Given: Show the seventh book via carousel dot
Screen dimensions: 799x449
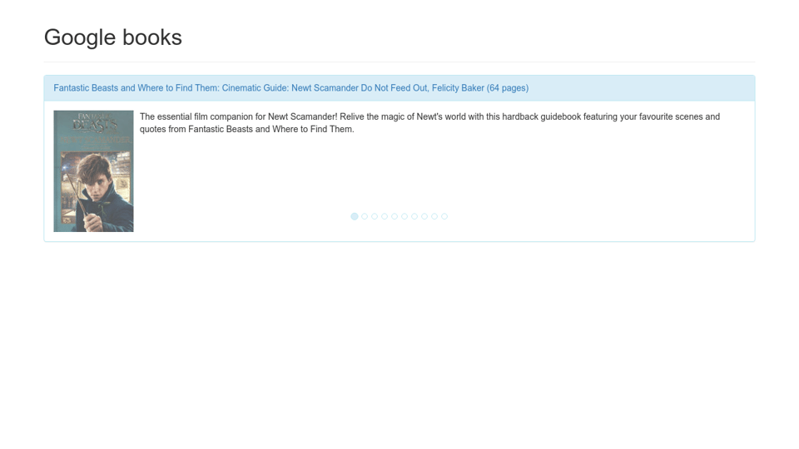Looking at the screenshot, I should tap(414, 216).
